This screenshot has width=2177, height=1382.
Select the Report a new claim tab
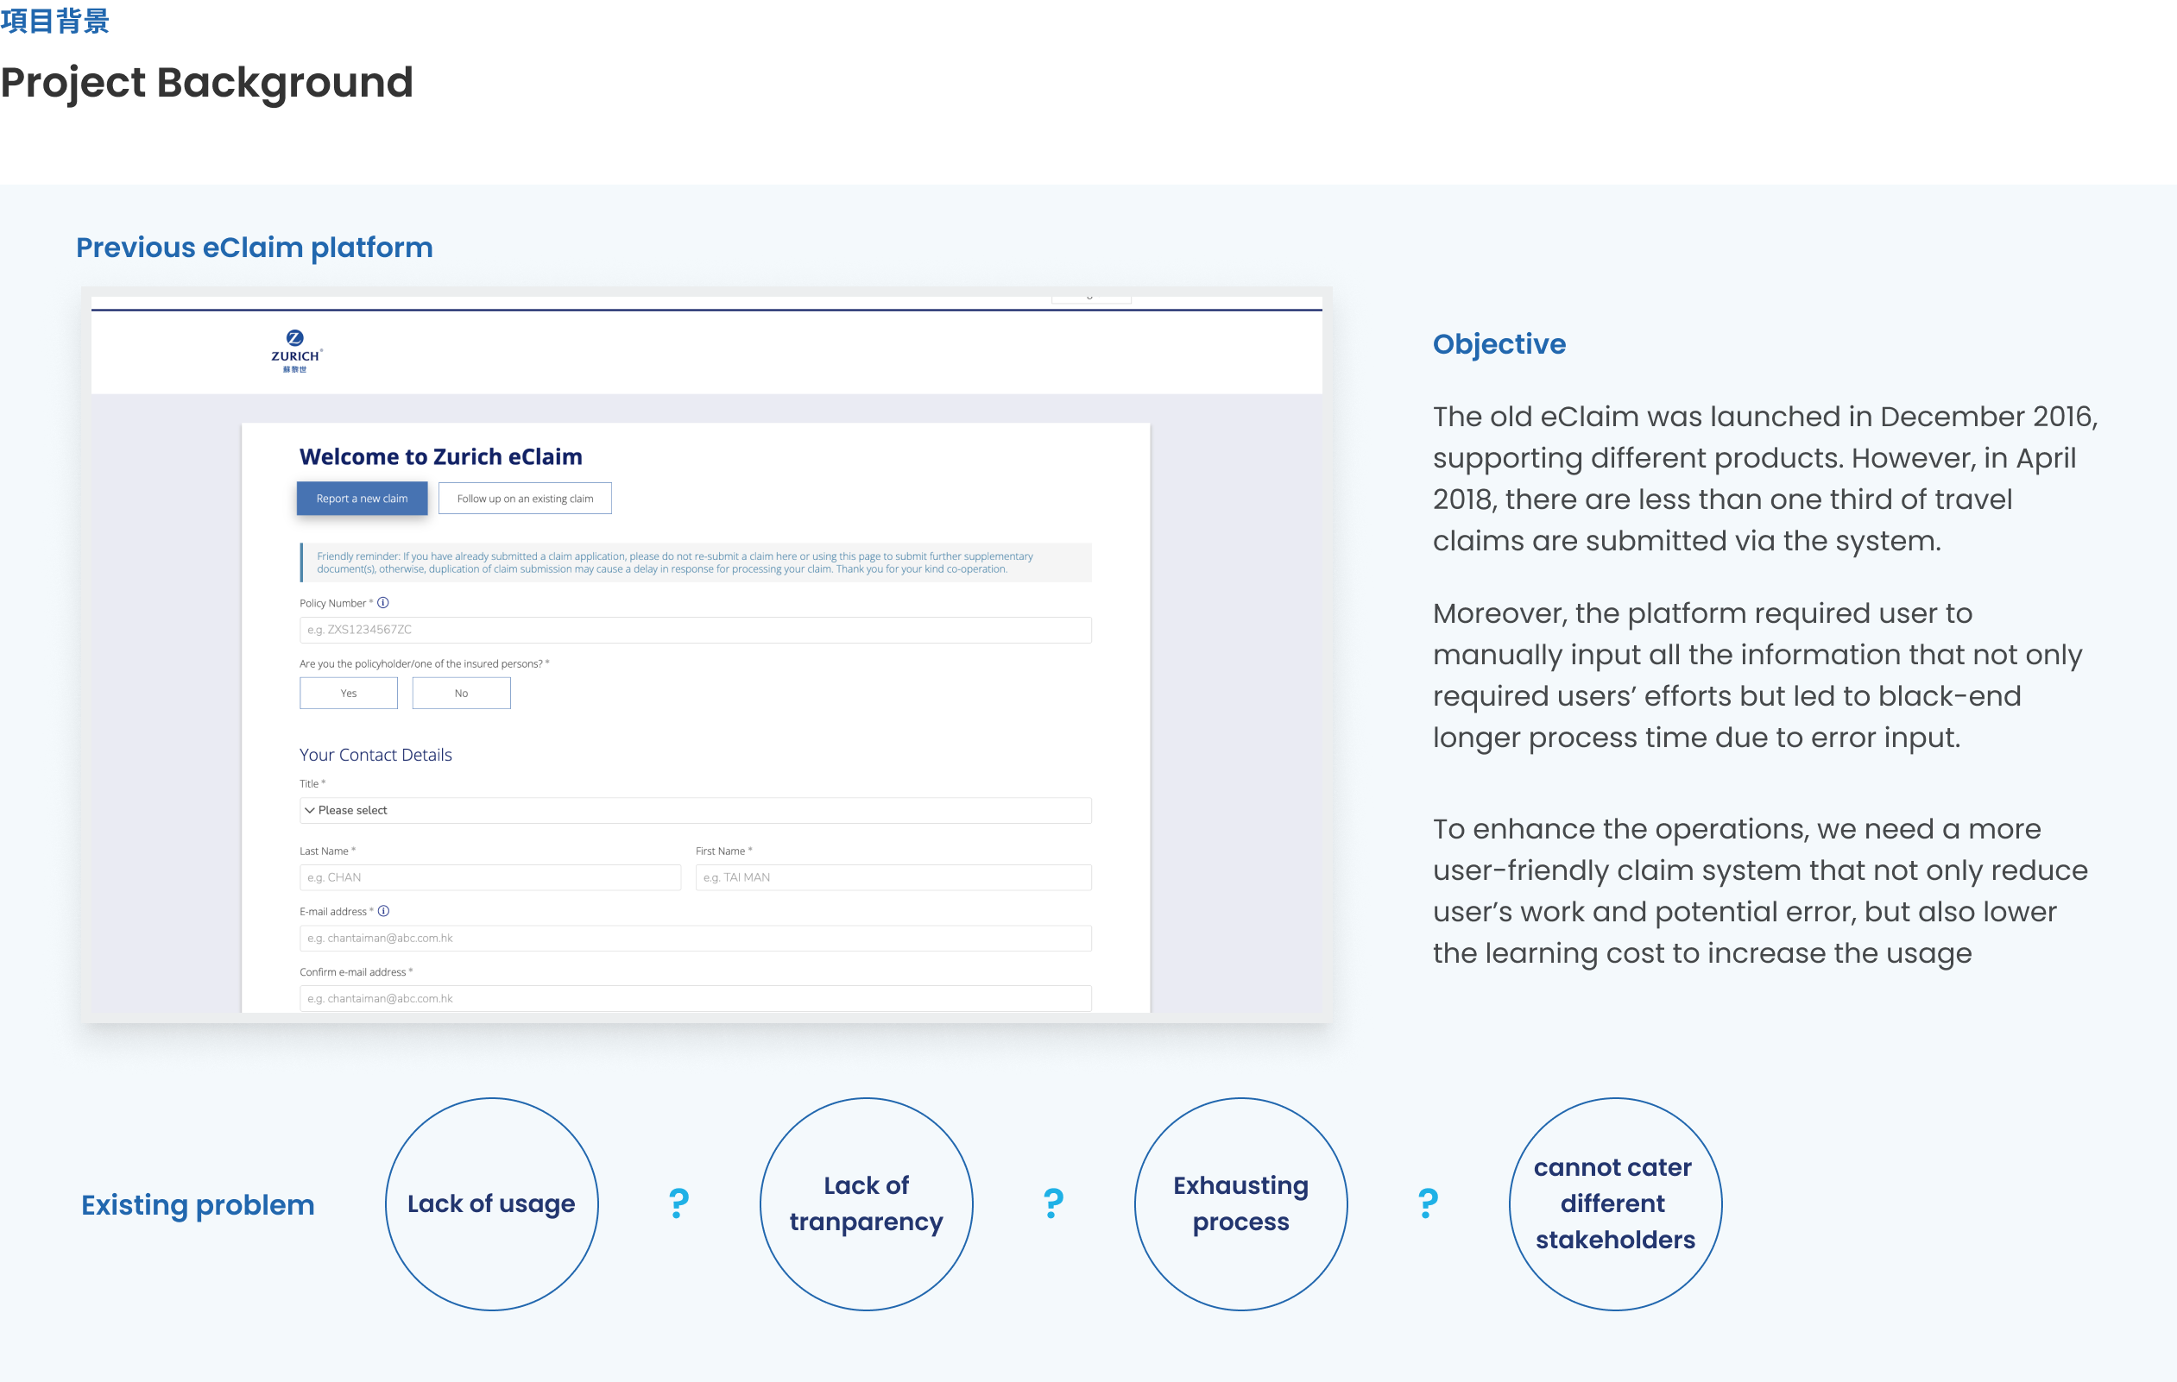pos(362,499)
